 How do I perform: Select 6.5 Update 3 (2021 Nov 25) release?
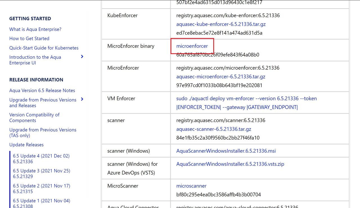tap(41, 173)
